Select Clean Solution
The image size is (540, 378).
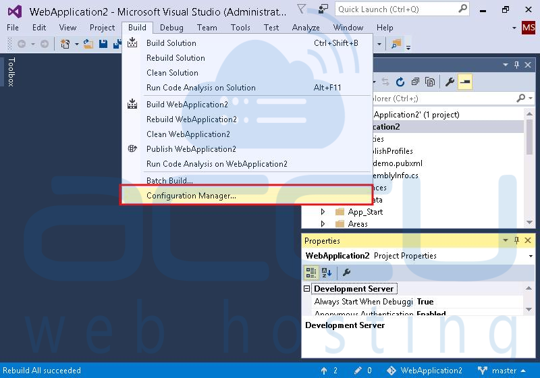(247, 73)
